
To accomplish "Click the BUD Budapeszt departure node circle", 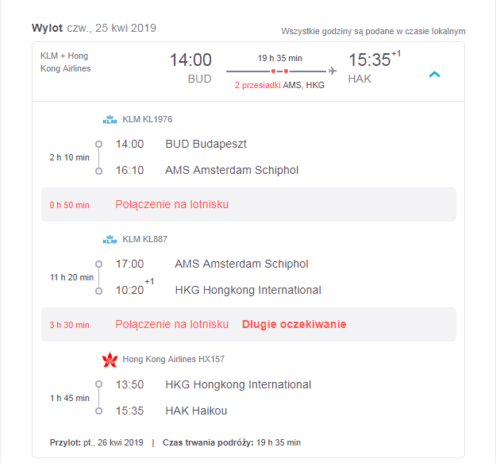I will click(x=99, y=144).
